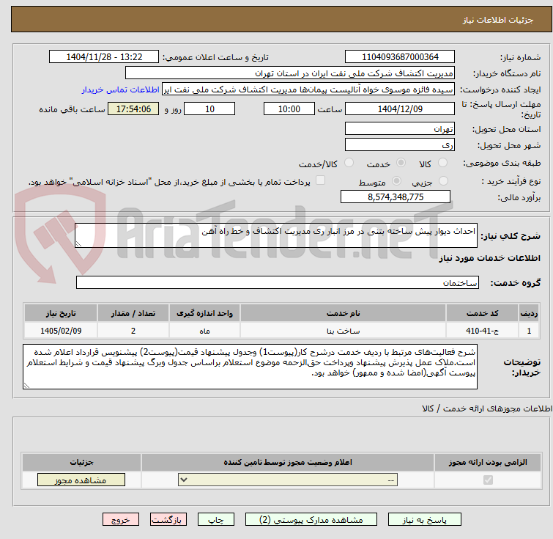Click the description box resize handle
The width and height of the screenshot is (553, 539).
coord(78,243)
